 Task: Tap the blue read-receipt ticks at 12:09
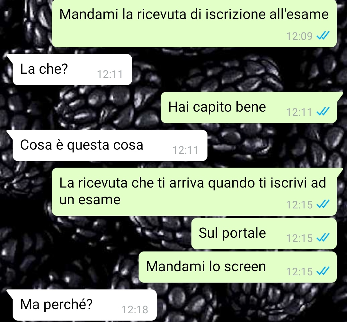pyautogui.click(x=323, y=35)
